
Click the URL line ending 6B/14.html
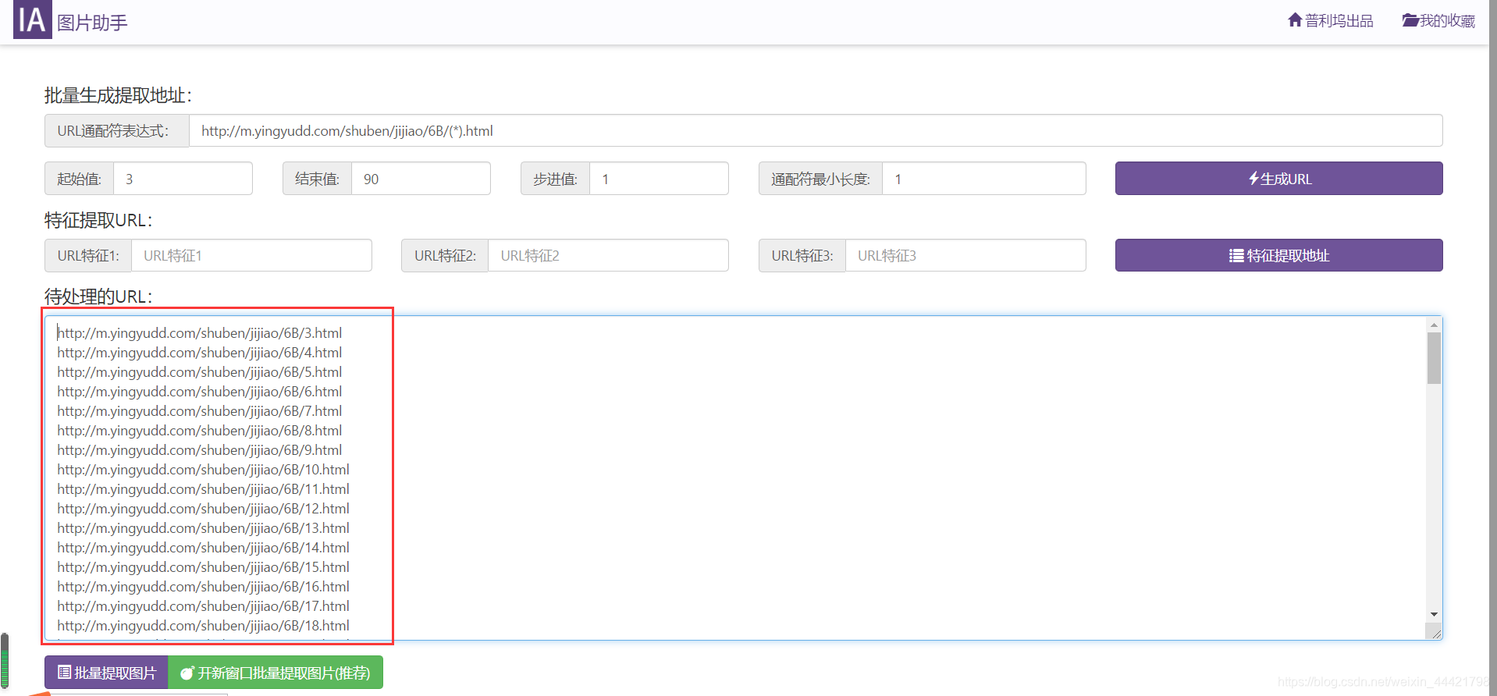pos(203,548)
